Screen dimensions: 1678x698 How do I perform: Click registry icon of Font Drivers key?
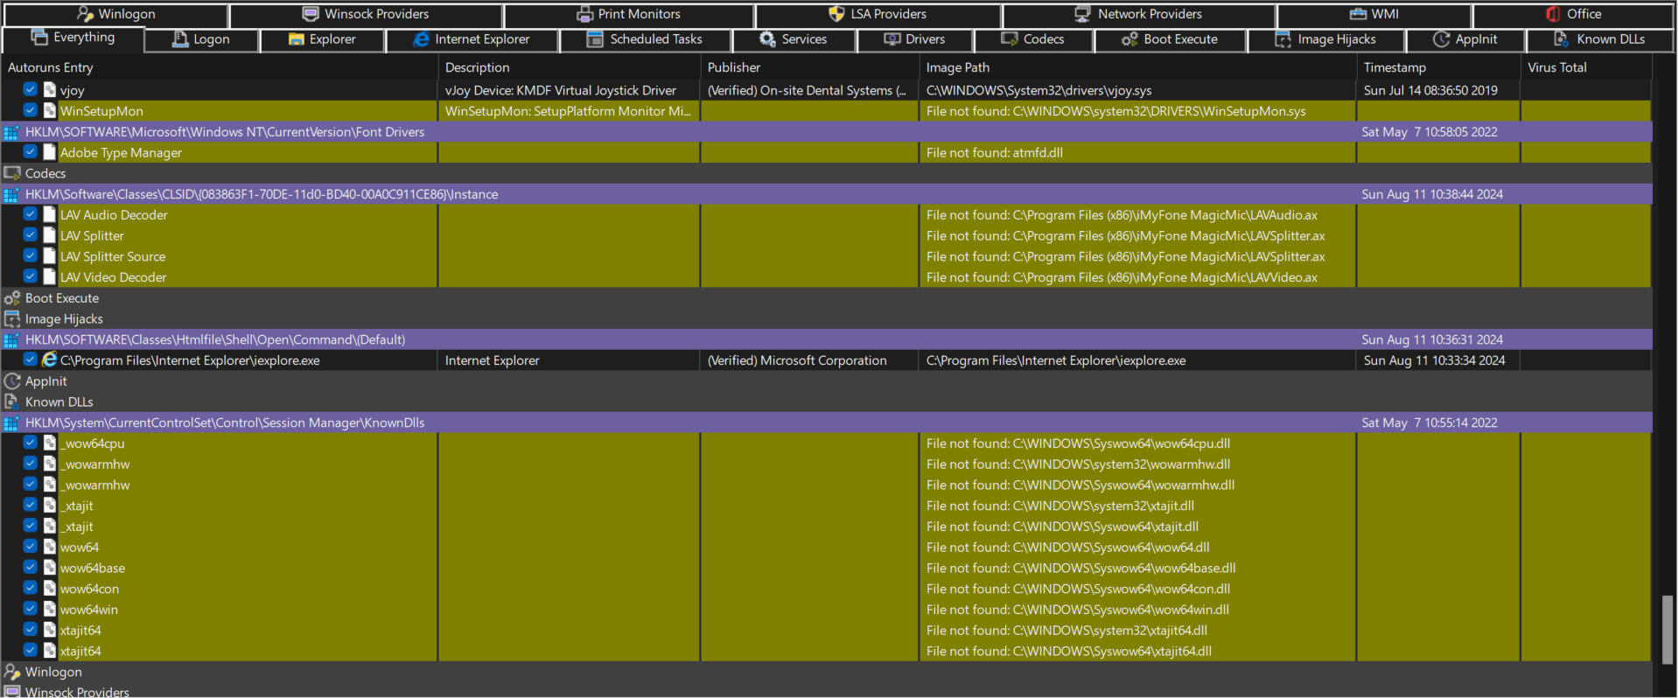[x=11, y=132]
